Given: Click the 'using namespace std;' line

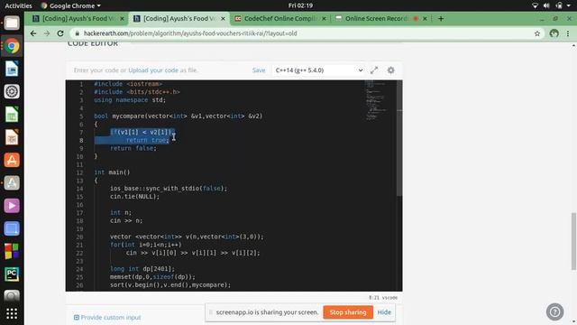Looking at the screenshot, I should pos(130,100).
